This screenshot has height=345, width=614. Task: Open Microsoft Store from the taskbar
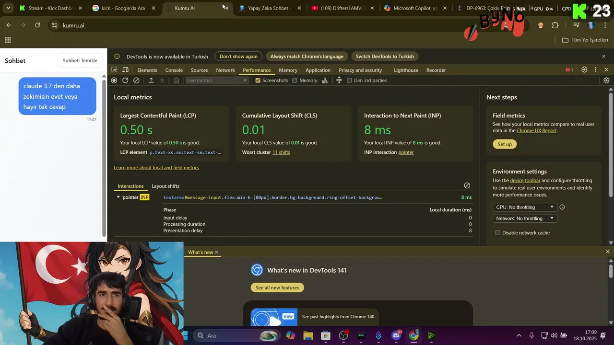tap(326, 335)
